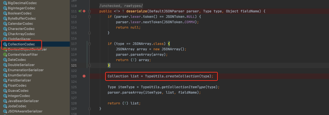Click the class icon beside EnumSerializer
The width and height of the screenshot is (329, 115).
pos(5,75)
